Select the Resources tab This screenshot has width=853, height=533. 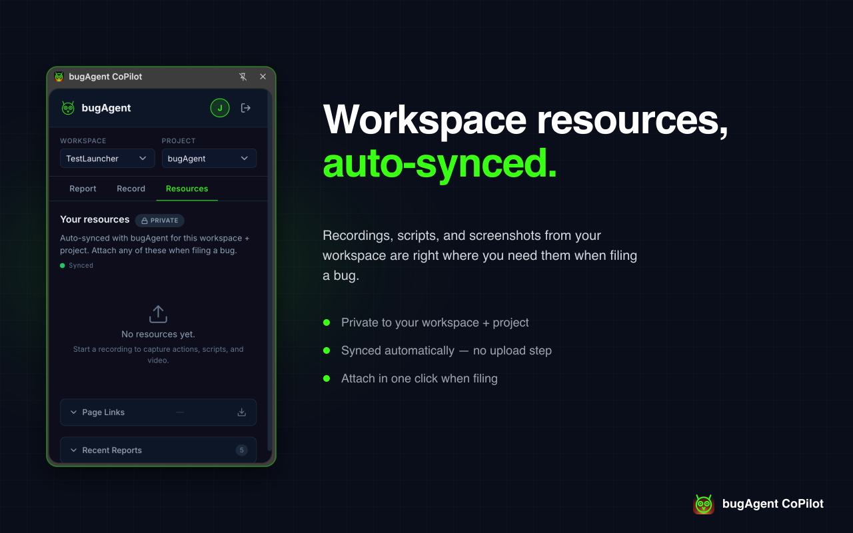click(x=187, y=189)
